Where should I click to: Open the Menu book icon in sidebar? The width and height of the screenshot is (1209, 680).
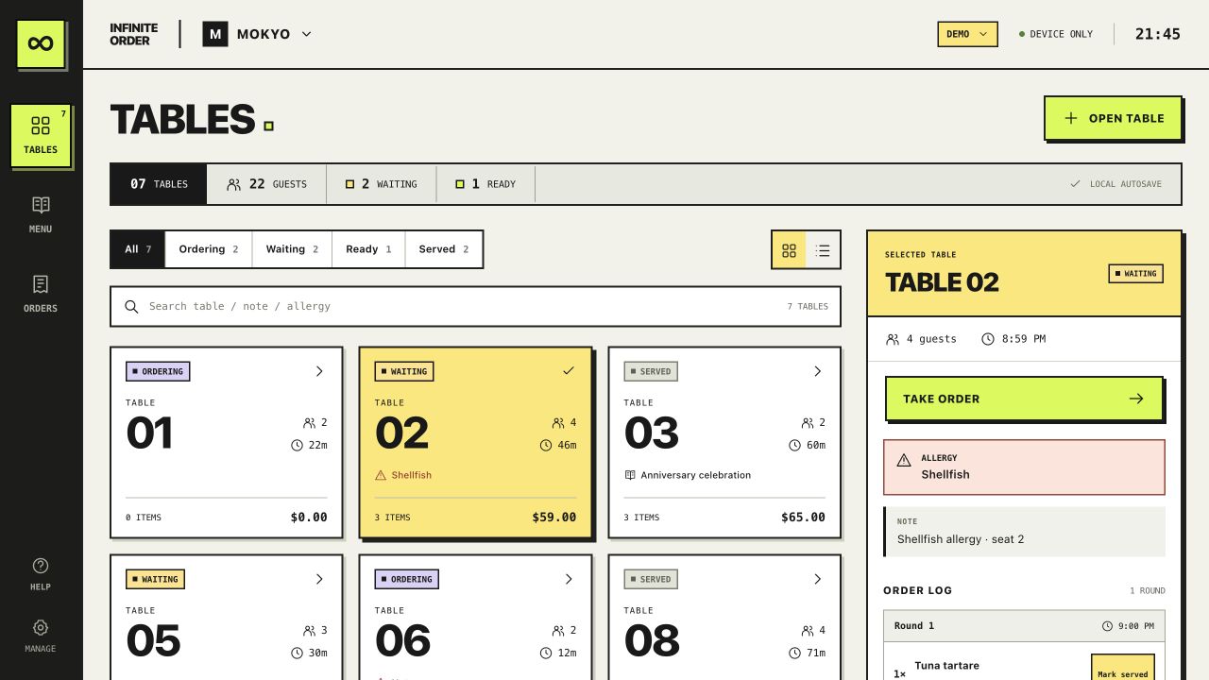41,205
